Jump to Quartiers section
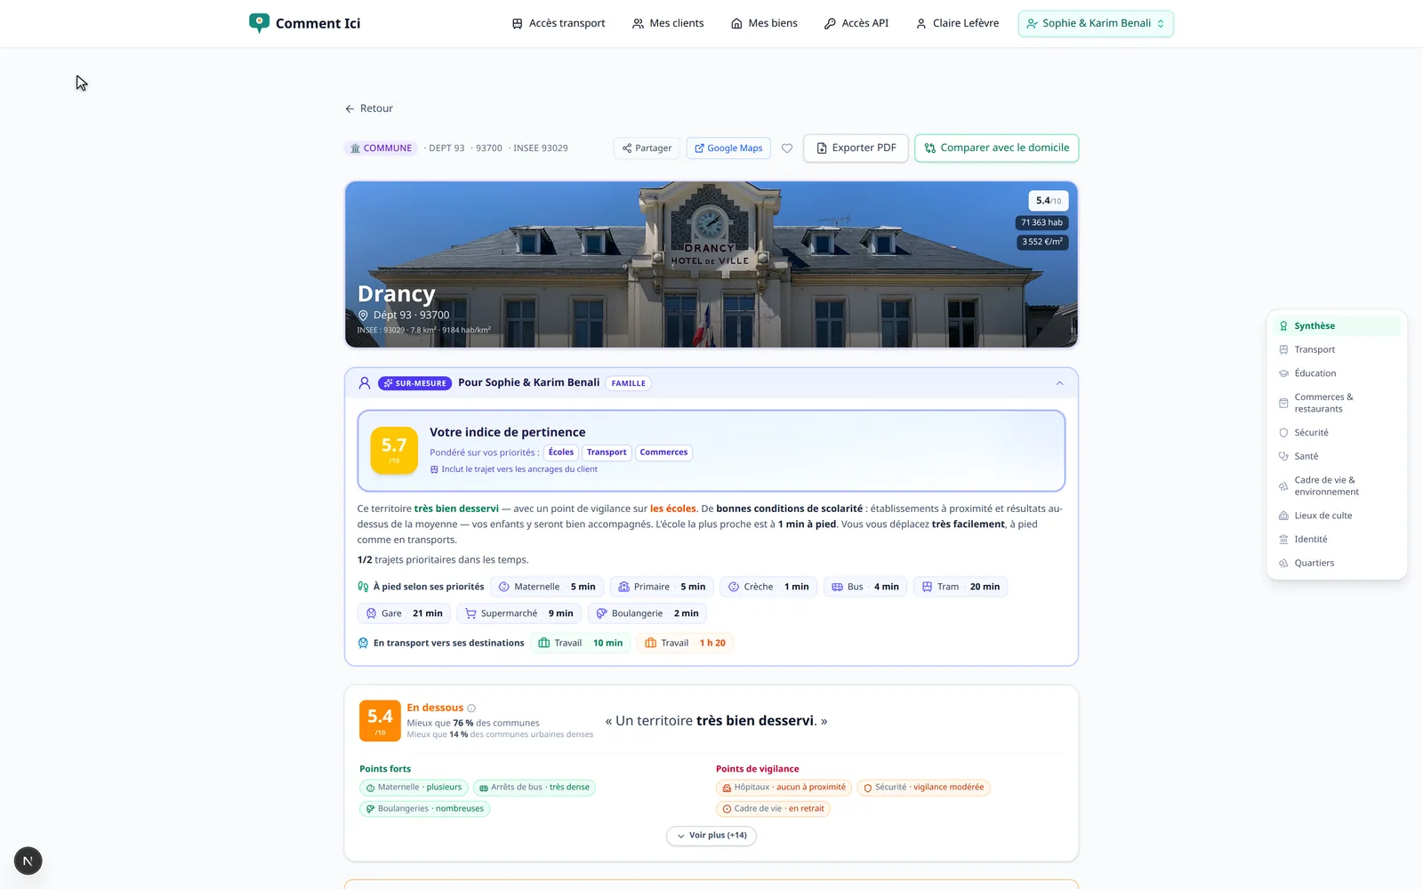This screenshot has width=1423, height=889. point(1337,564)
